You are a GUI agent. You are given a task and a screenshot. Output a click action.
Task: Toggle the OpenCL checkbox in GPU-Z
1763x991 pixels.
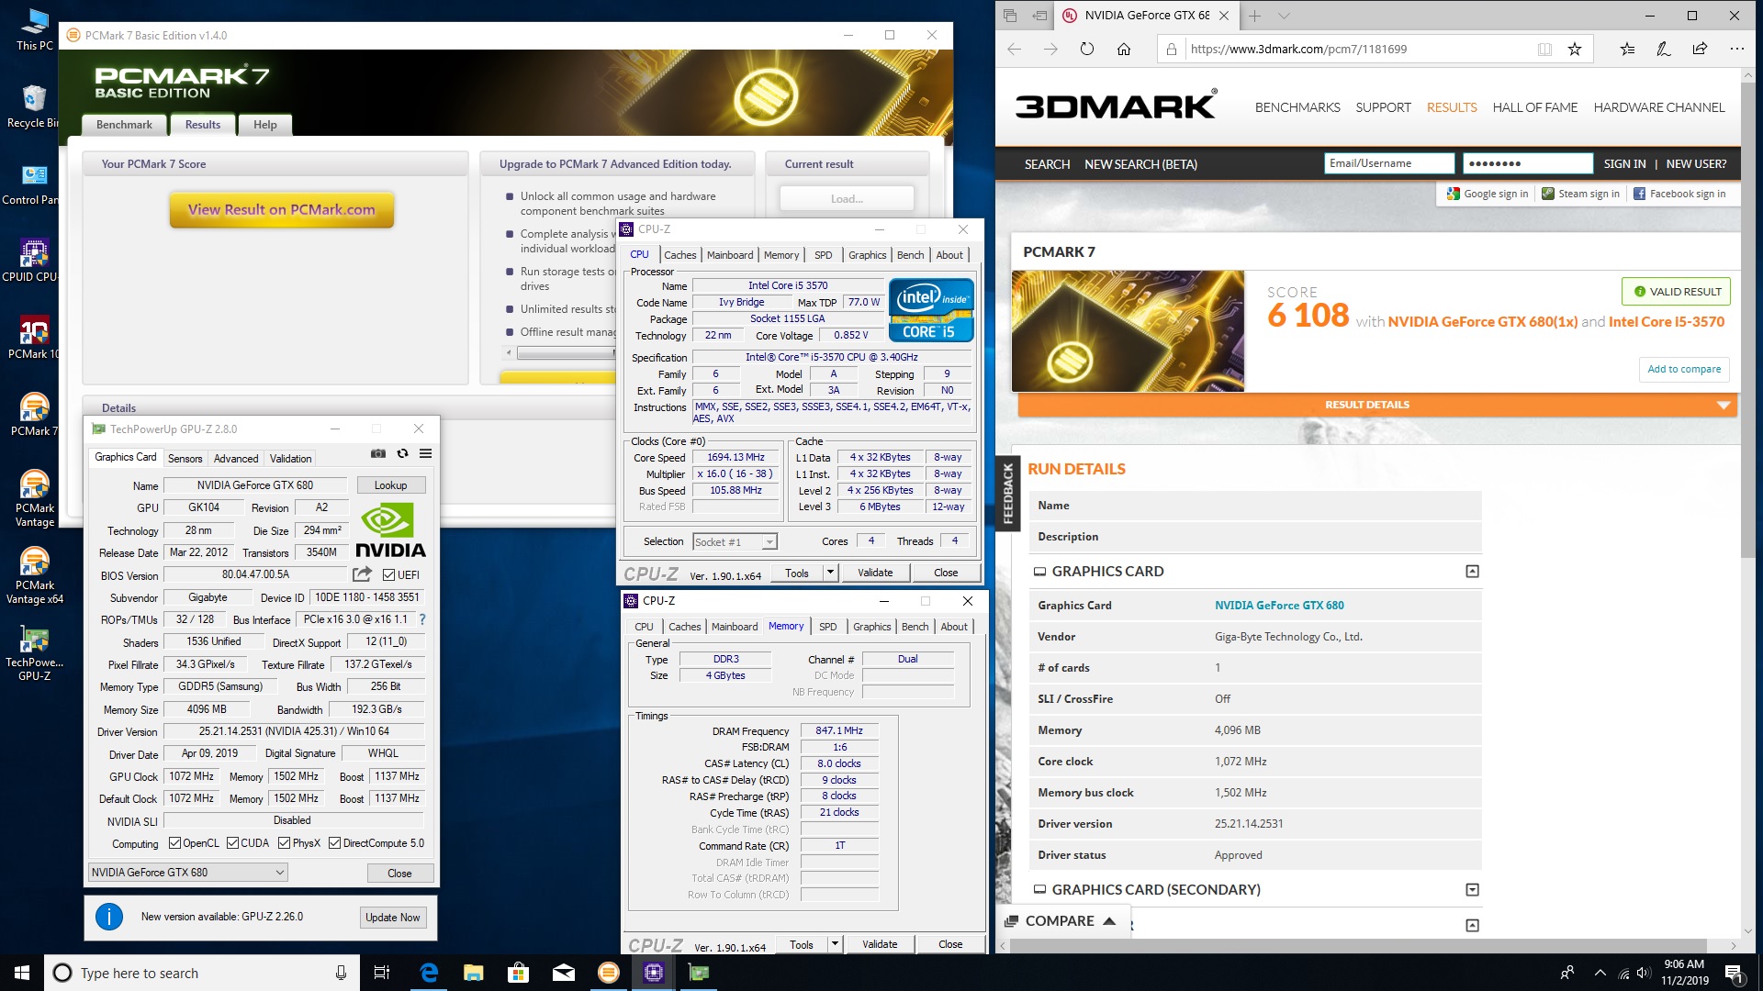[176, 843]
